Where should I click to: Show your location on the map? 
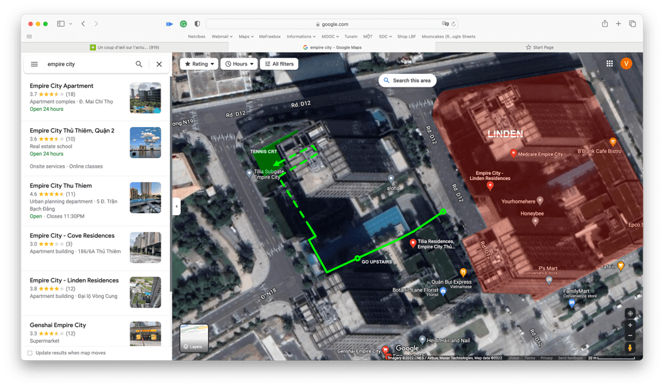click(630, 314)
